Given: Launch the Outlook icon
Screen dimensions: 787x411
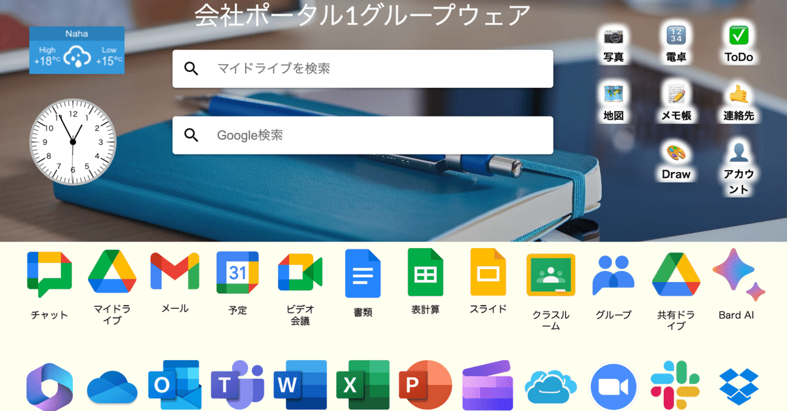Looking at the screenshot, I should tap(174, 386).
